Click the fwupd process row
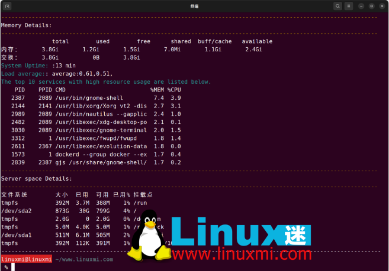 [96, 138]
